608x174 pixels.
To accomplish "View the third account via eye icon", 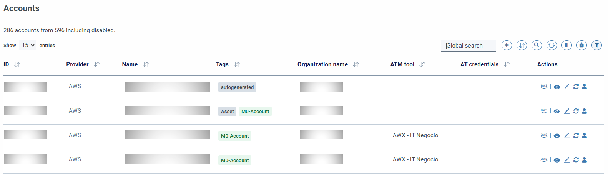I will tap(557, 136).
